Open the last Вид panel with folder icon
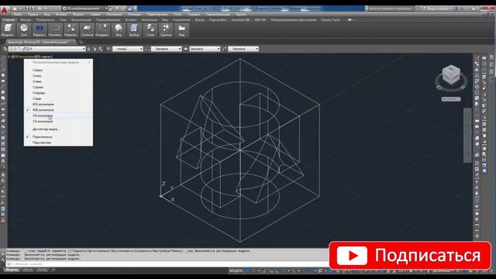The height and width of the screenshot is (279, 496). [181, 30]
